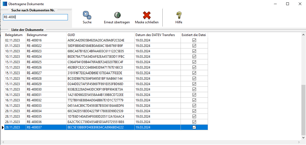This screenshot has height=145, width=306.
Task: Click the vertical scrollbar up arrow
Action: point(304,35)
